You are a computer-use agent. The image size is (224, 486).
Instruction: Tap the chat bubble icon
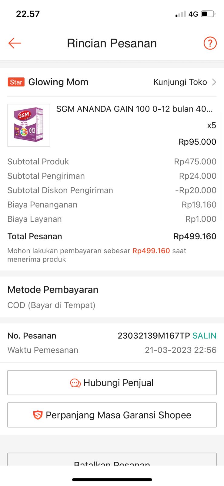point(75,383)
